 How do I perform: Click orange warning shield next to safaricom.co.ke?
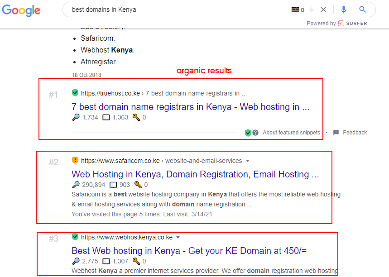[x=75, y=160]
